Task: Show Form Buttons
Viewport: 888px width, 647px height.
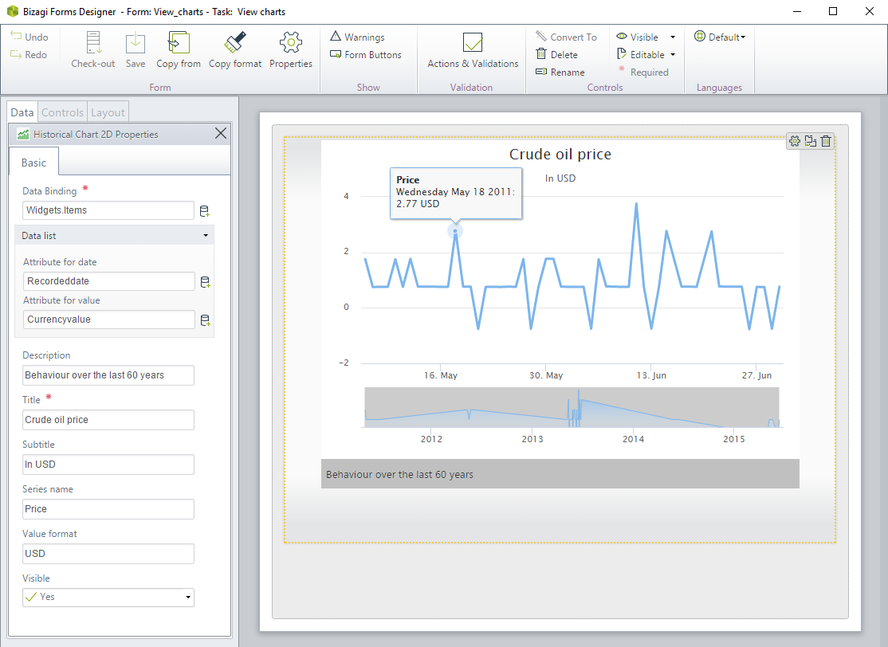Action: tap(366, 54)
